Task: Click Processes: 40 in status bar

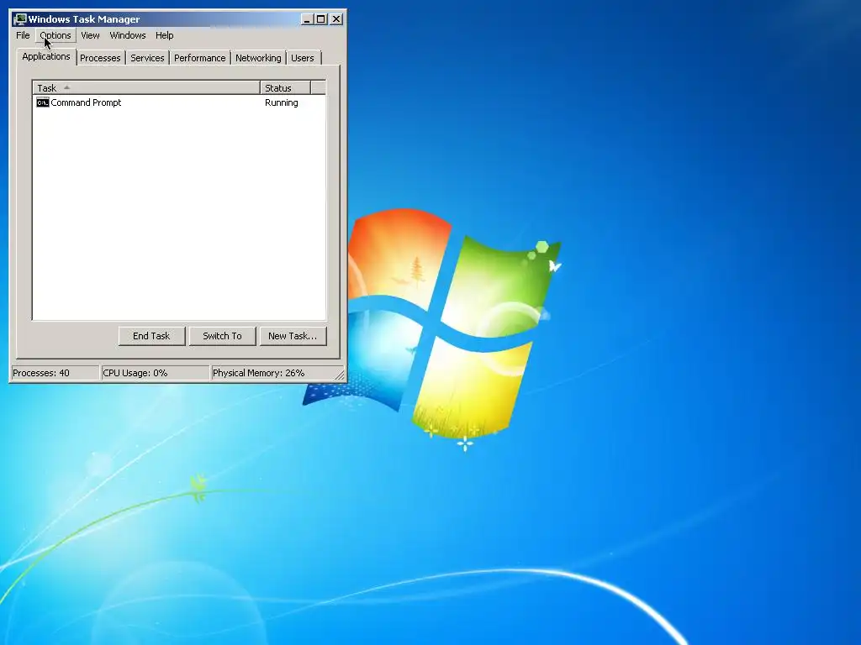Action: (x=55, y=373)
